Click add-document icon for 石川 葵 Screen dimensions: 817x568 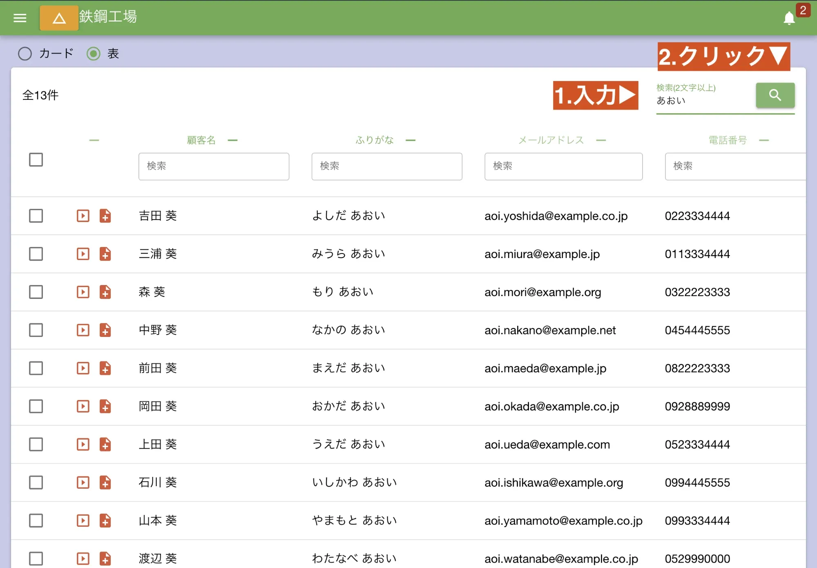(x=105, y=483)
